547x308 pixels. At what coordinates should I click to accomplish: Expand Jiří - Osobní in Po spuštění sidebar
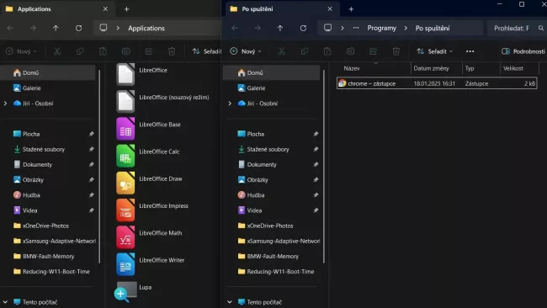point(230,104)
